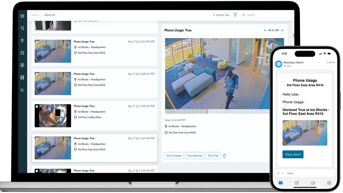The width and height of the screenshot is (343, 193).
Task: Open the Mail tab on the phone
Action: [x=280, y=183]
